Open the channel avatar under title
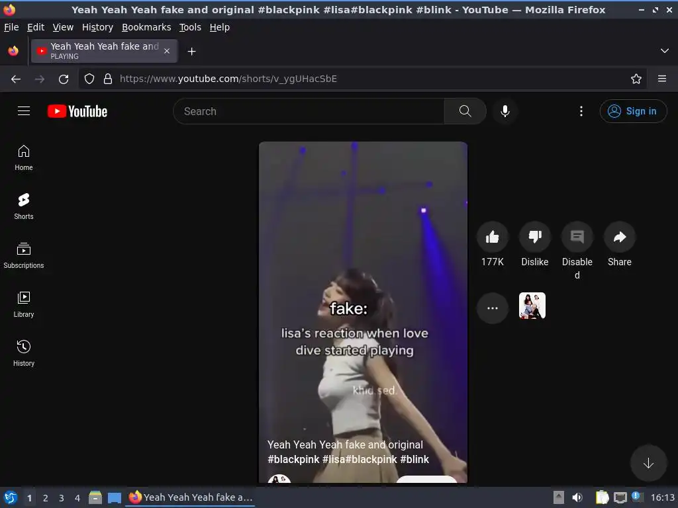The width and height of the screenshot is (678, 508). pyautogui.click(x=279, y=479)
